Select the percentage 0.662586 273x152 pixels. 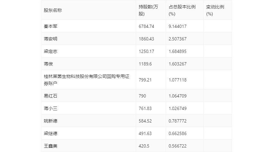click(177, 133)
